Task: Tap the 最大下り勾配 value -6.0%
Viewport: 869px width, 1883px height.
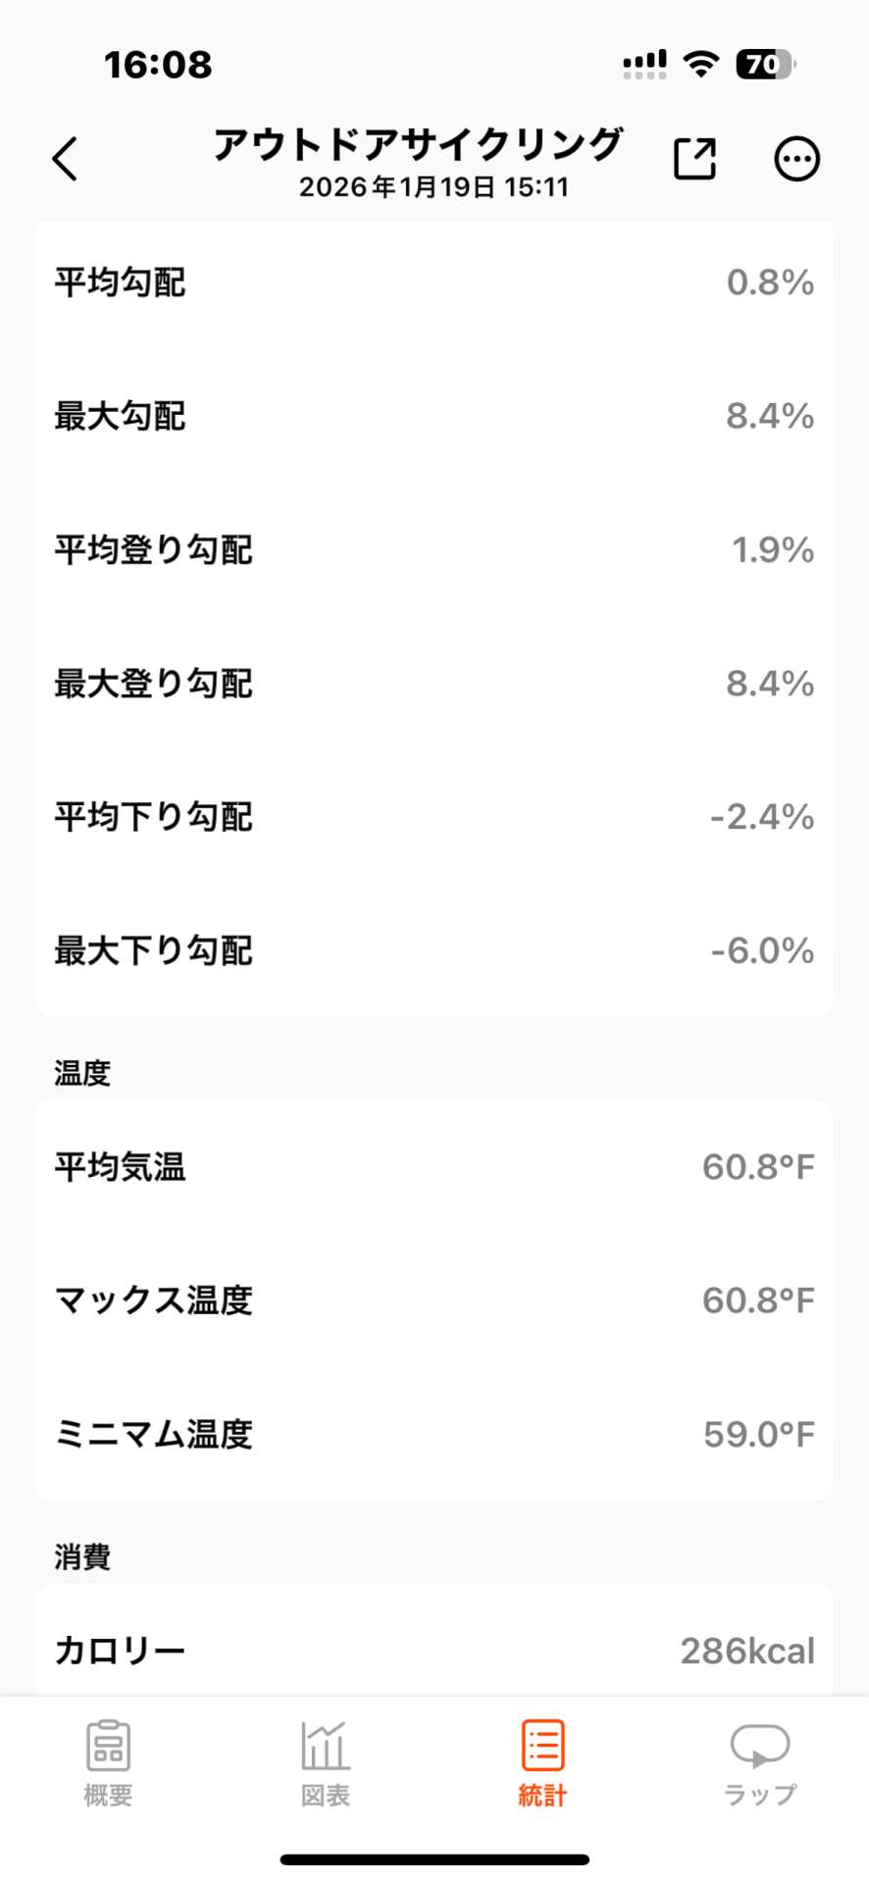Action: pyautogui.click(x=762, y=950)
